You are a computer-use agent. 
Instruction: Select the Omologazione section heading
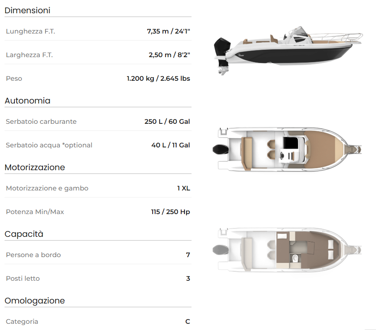[35, 301]
